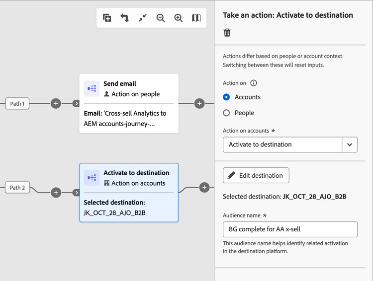Select the Path 1 label
The width and height of the screenshot is (373, 281).
click(17, 104)
